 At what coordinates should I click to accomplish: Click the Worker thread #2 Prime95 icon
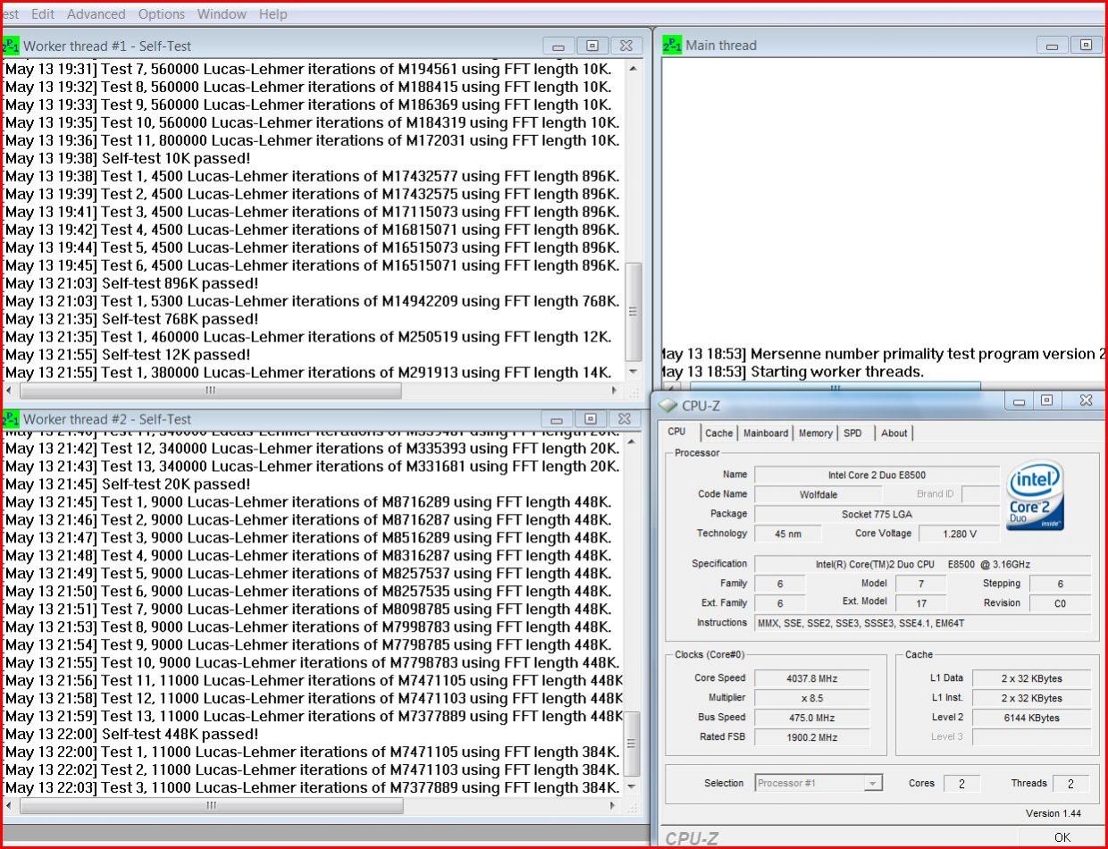pyautogui.click(x=11, y=419)
